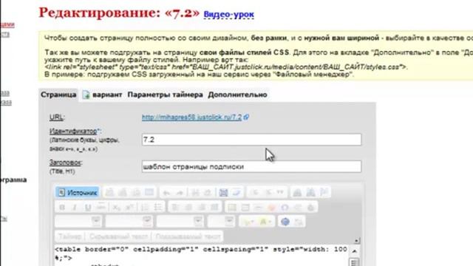This screenshot has width=473, height=266.
Task: Click the URL label
Action: click(56, 117)
